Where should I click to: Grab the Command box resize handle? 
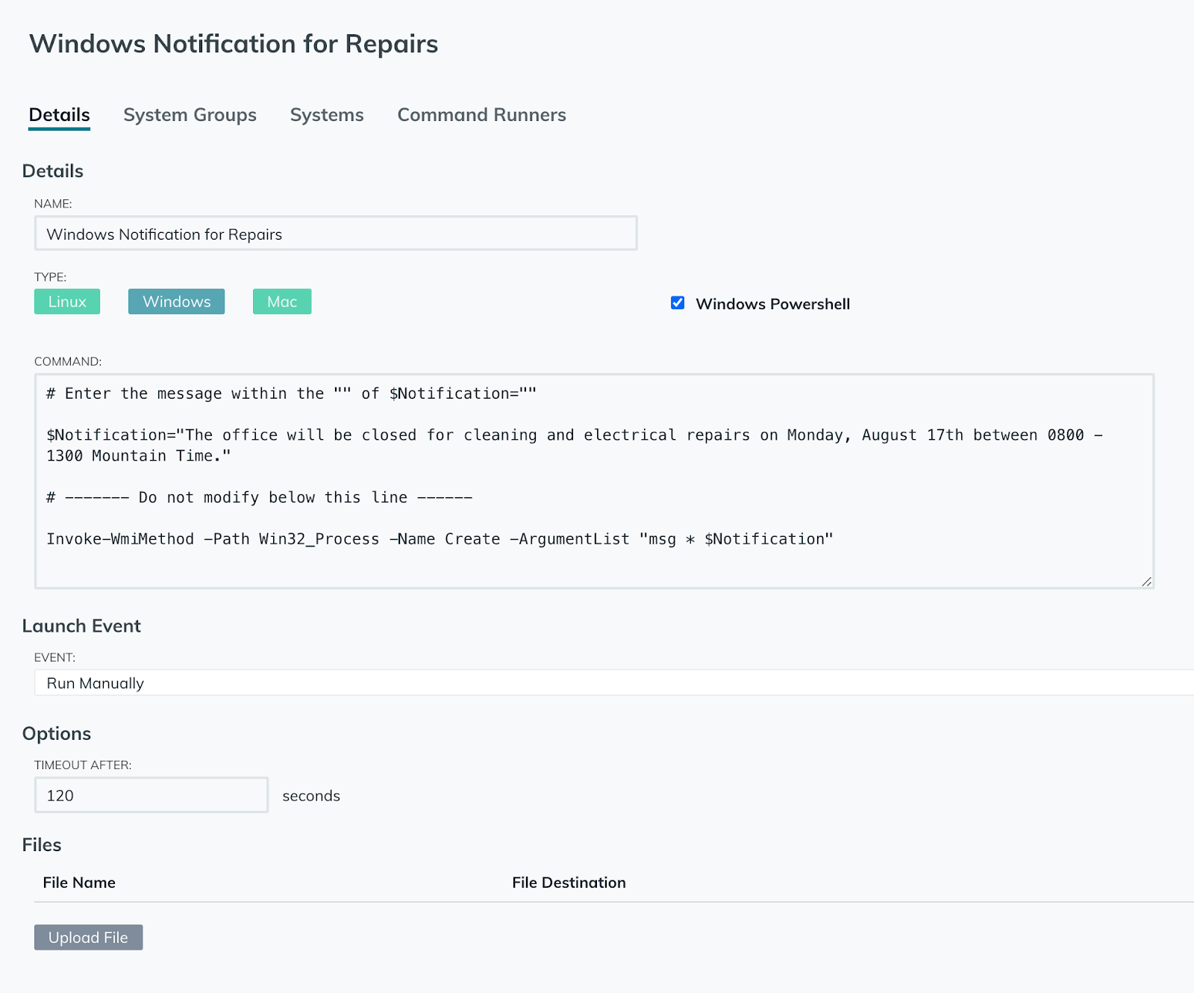1146,581
